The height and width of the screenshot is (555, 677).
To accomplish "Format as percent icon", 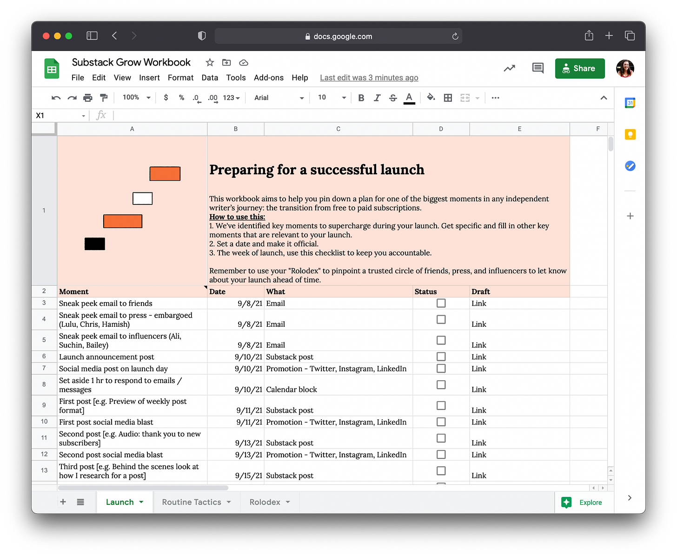I will coord(182,98).
